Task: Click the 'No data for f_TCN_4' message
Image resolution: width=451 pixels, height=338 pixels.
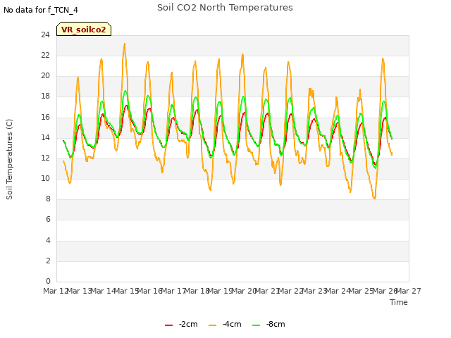Action: (41, 10)
